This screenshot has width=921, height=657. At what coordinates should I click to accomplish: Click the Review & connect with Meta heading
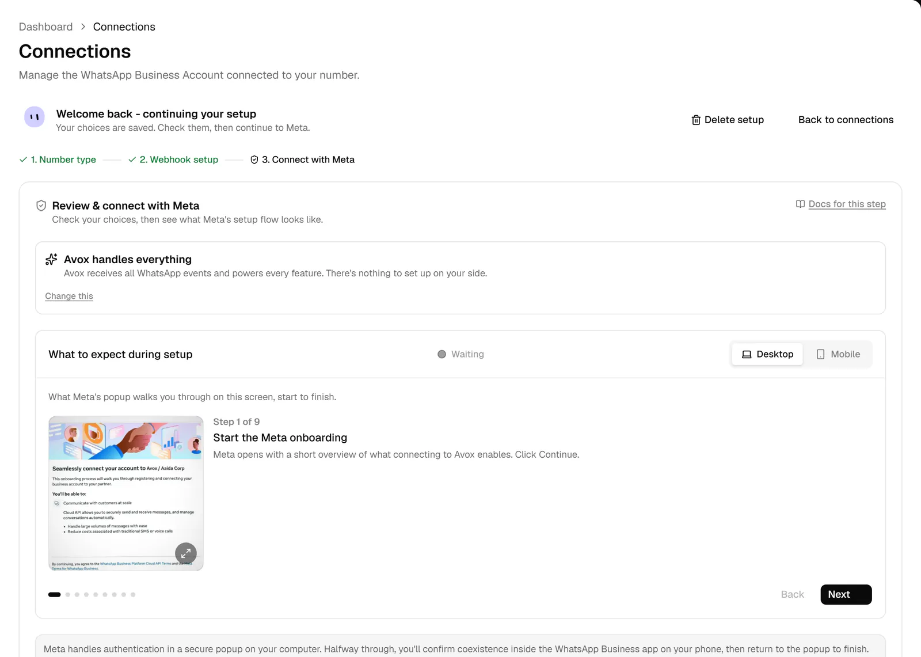[x=125, y=206]
